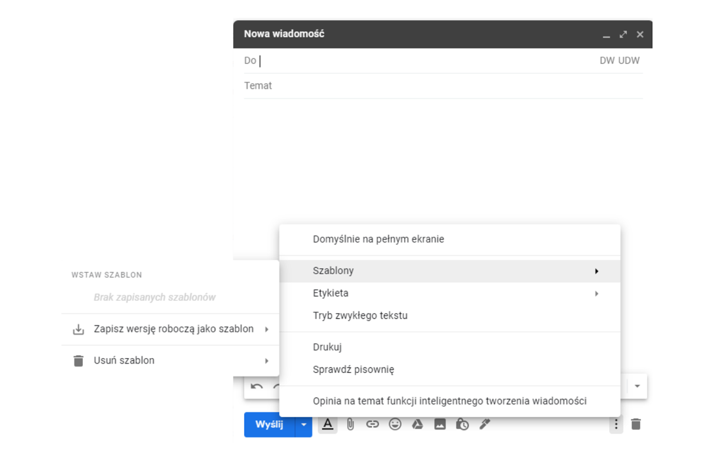709x472 pixels.
Task: Insert file from Google Drive icon
Action: click(417, 424)
